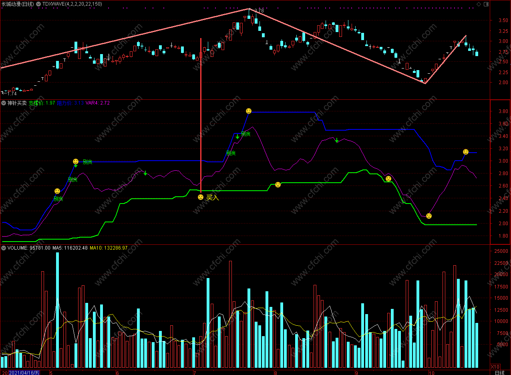This screenshot has height=375, width=511.
Task: Click the VAR4: 2.72 value
Action: click(x=98, y=103)
